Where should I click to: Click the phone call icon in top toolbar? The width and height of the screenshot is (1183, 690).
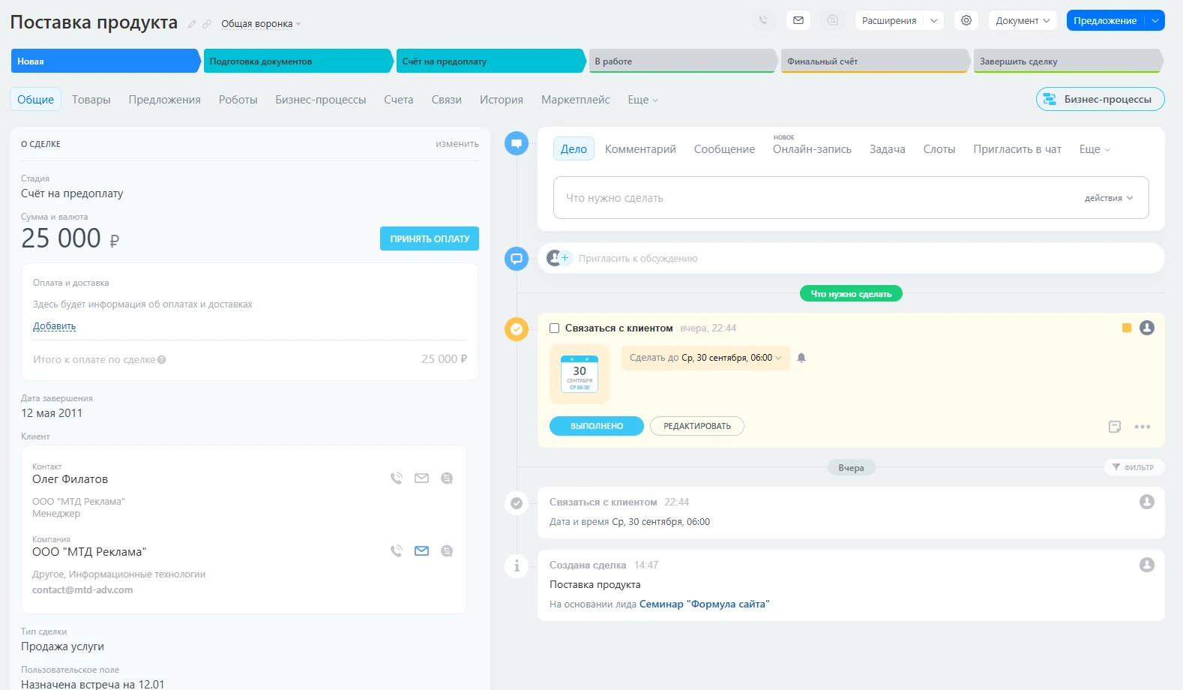click(763, 20)
